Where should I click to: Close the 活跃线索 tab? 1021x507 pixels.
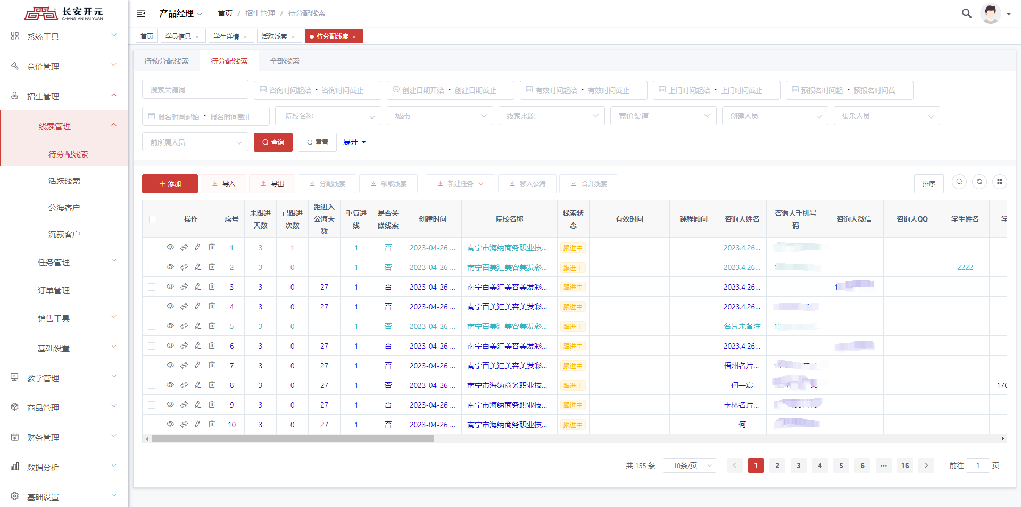click(x=293, y=37)
